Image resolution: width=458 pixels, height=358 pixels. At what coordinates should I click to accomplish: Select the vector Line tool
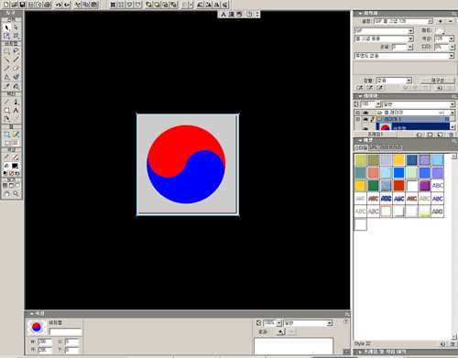(x=6, y=102)
